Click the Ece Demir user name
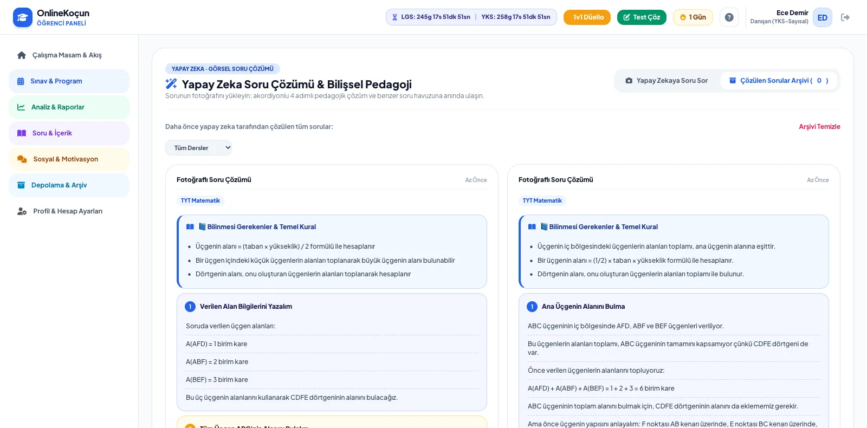The image size is (867, 428). (792, 13)
